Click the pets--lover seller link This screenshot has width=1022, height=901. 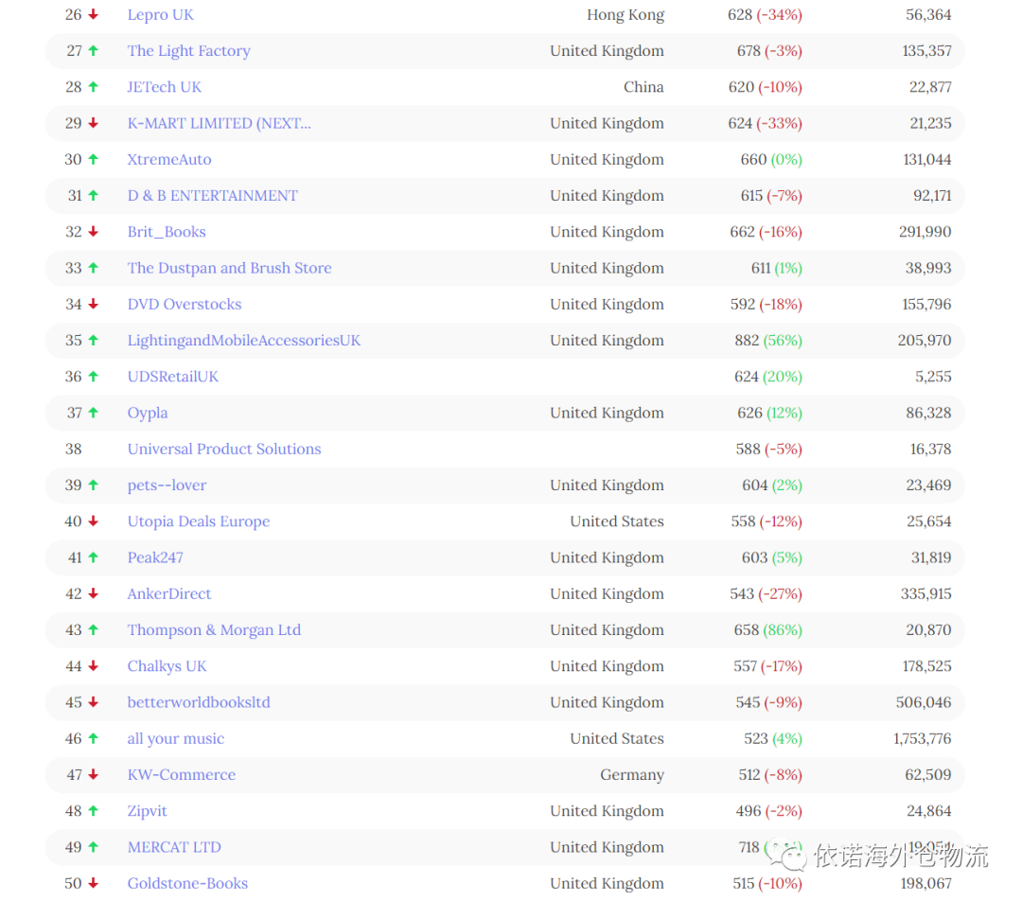(x=167, y=486)
